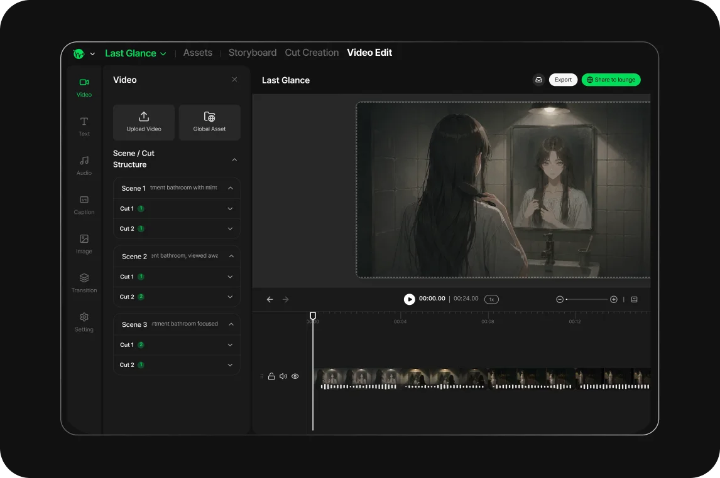Click the playhead marker on the timeline
The image size is (720, 478).
tap(313, 316)
